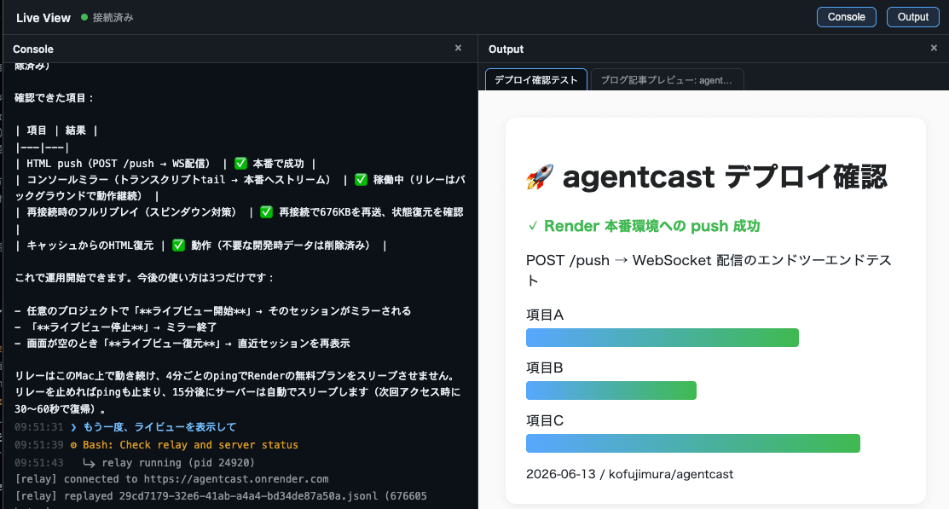Click the [relay] replayed 29cd7179 jsonl line
Image resolution: width=949 pixels, height=509 pixels.
pos(221,496)
